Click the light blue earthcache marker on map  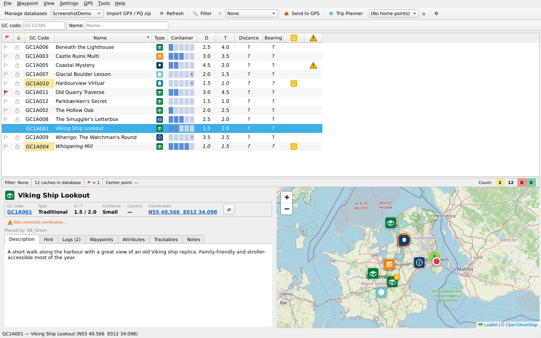click(x=381, y=292)
